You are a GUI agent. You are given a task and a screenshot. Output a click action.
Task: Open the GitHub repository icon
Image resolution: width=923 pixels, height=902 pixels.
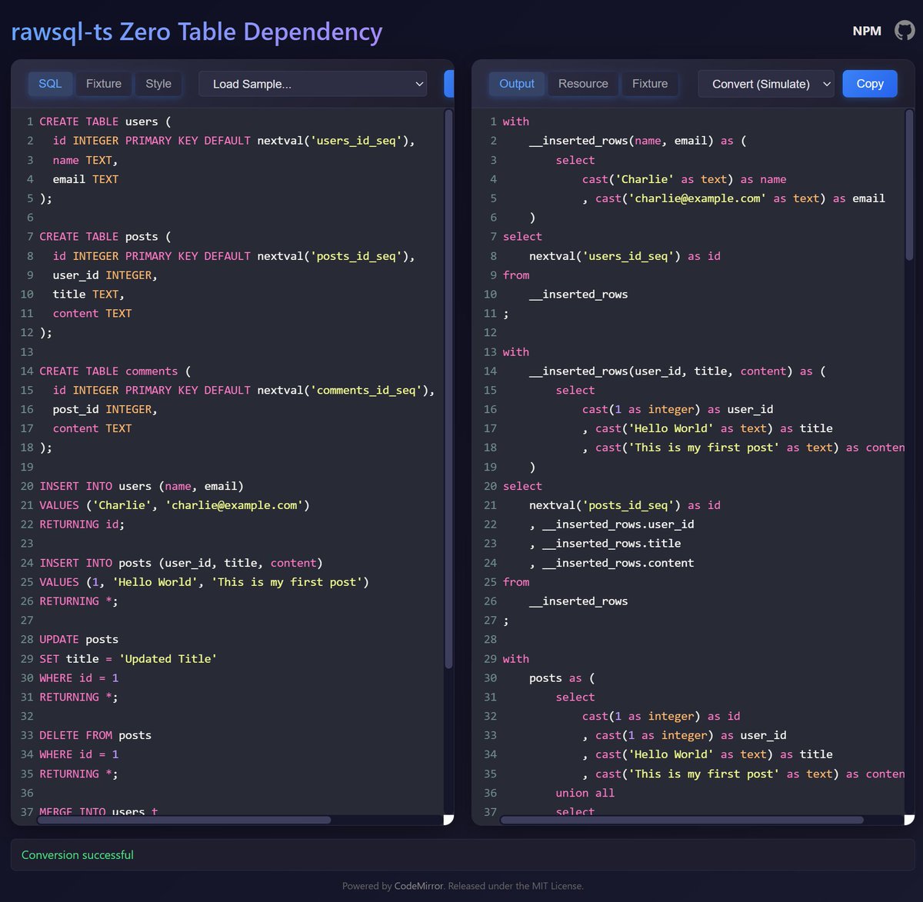point(905,31)
